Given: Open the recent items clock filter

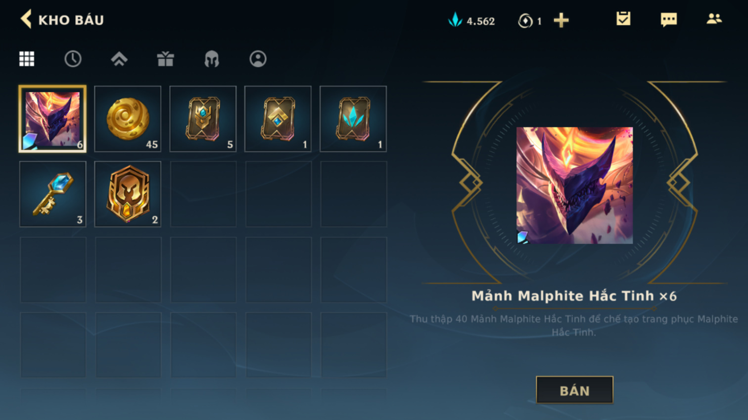Looking at the screenshot, I should 73,59.
